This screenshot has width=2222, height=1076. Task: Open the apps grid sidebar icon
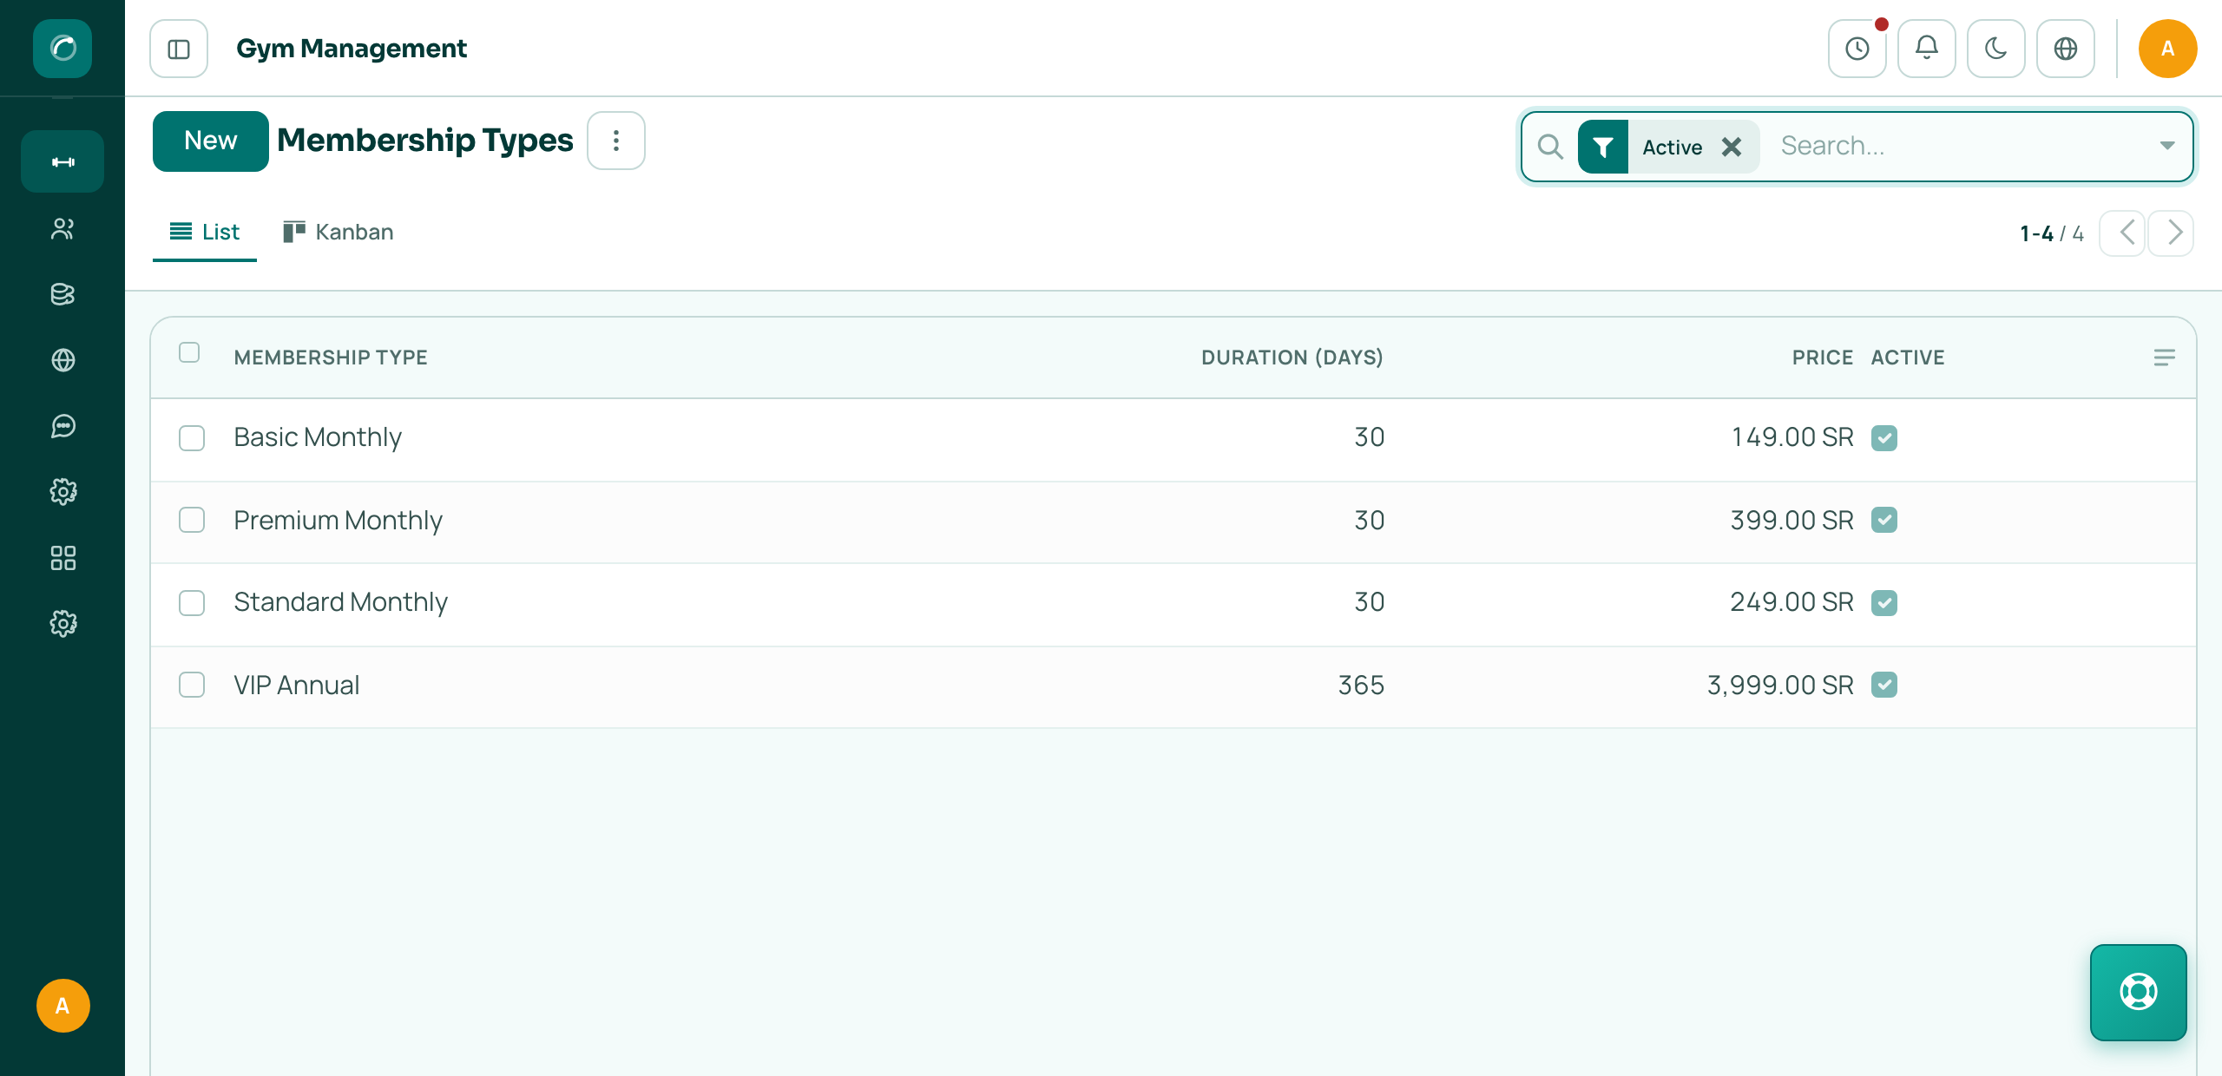pos(62,558)
